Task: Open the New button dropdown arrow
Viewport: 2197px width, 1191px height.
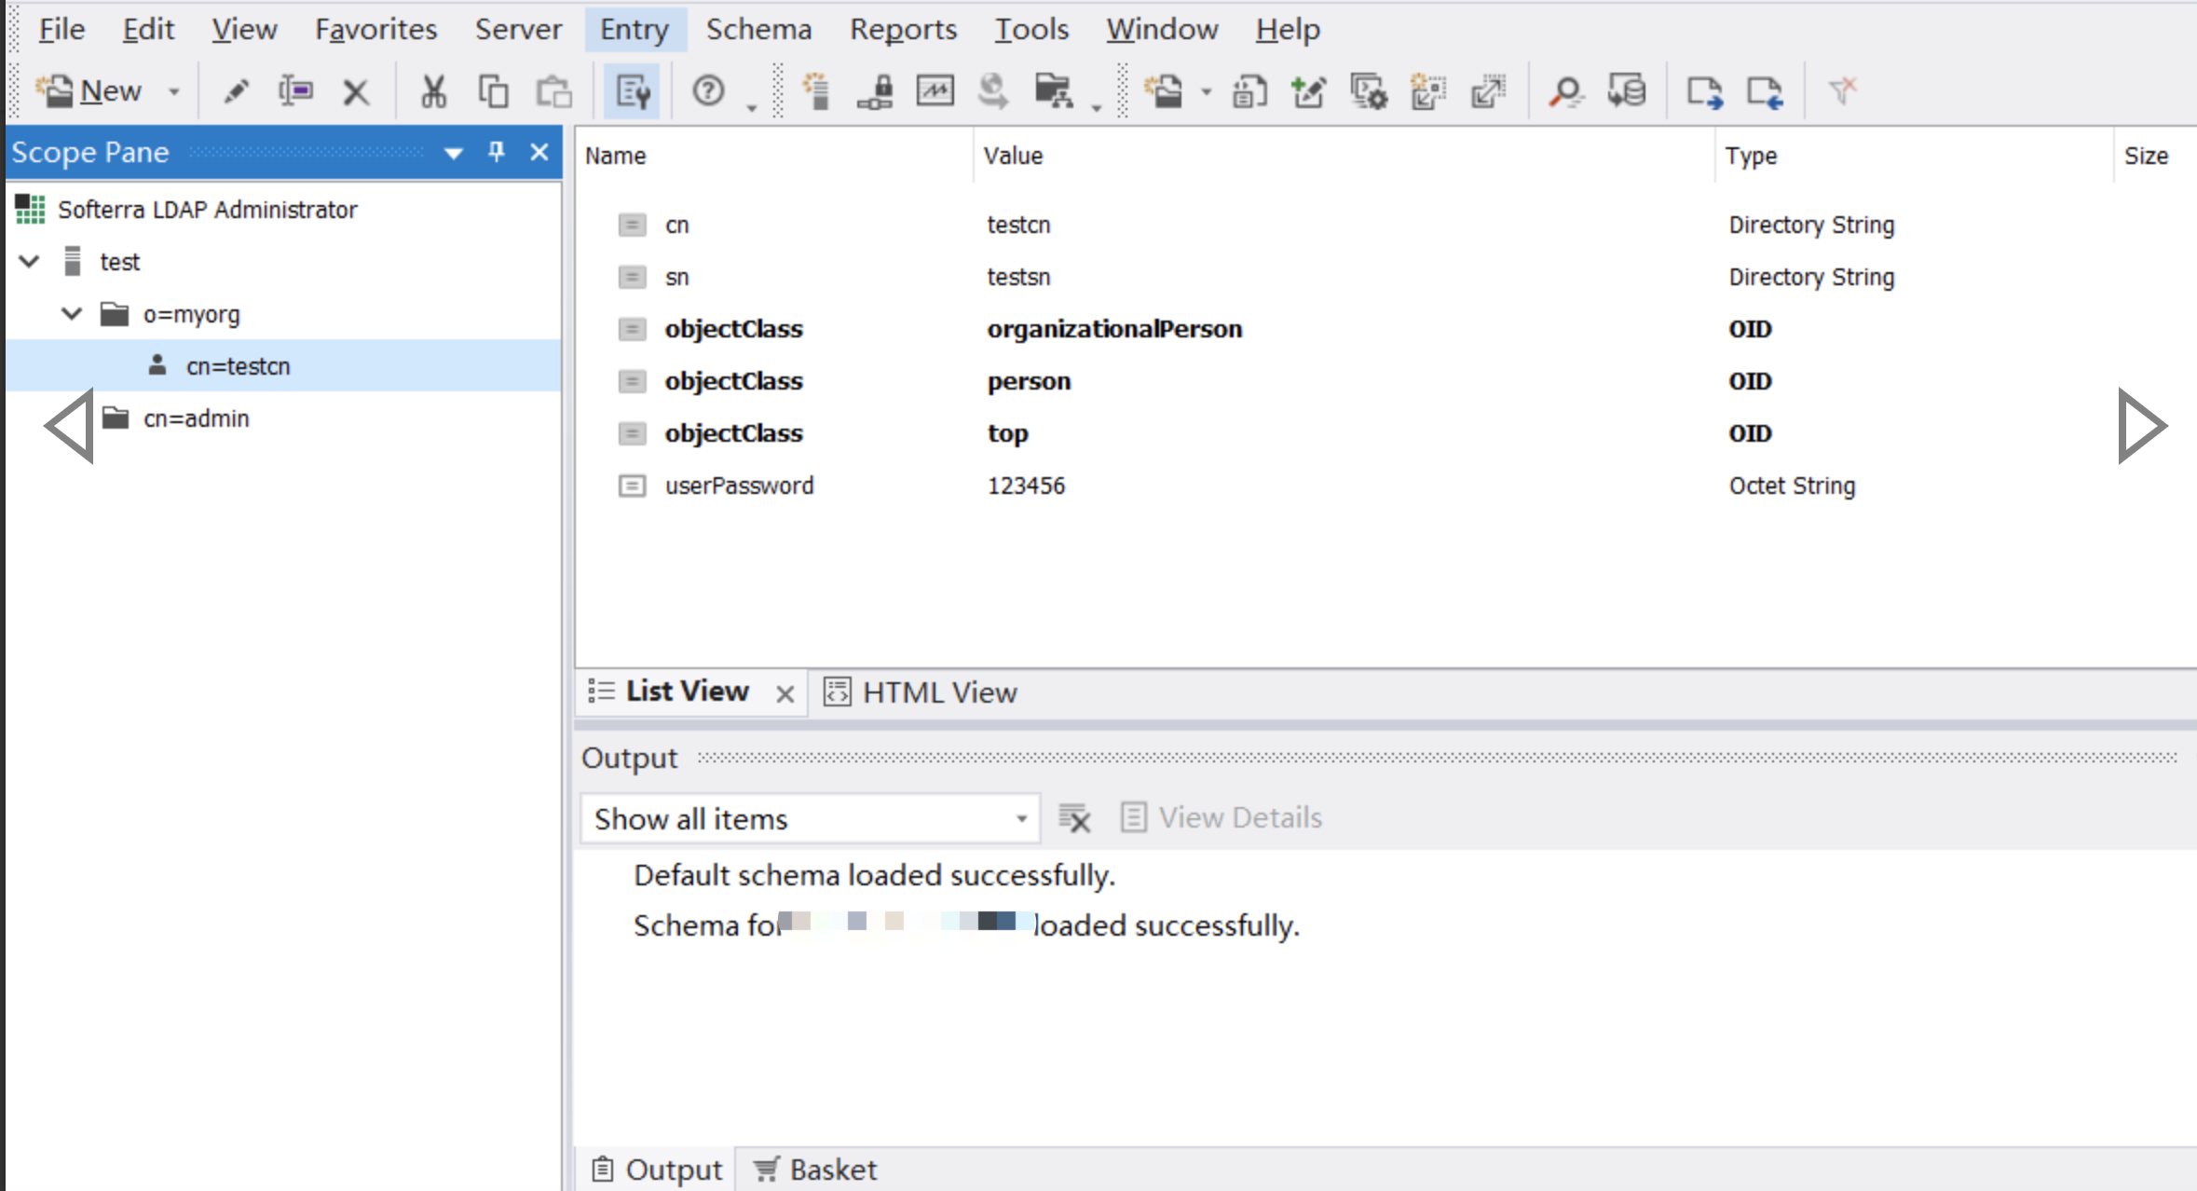Action: [173, 91]
